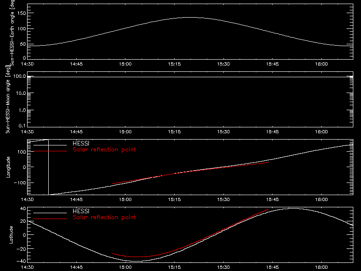Click 0.1 tick on Moon angle axis
This screenshot has width=361, height=271.
22,126
